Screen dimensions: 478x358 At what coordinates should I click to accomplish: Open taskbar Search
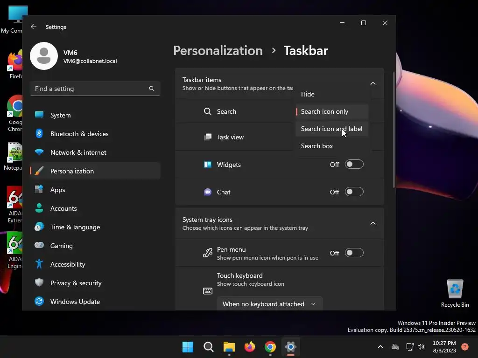(x=209, y=347)
